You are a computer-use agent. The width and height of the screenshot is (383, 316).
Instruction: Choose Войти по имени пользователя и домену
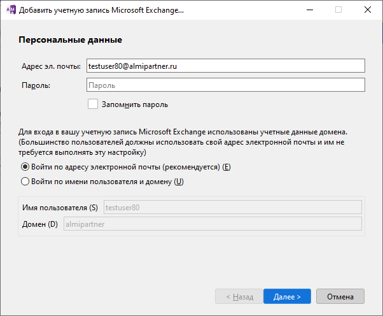pyautogui.click(x=25, y=182)
